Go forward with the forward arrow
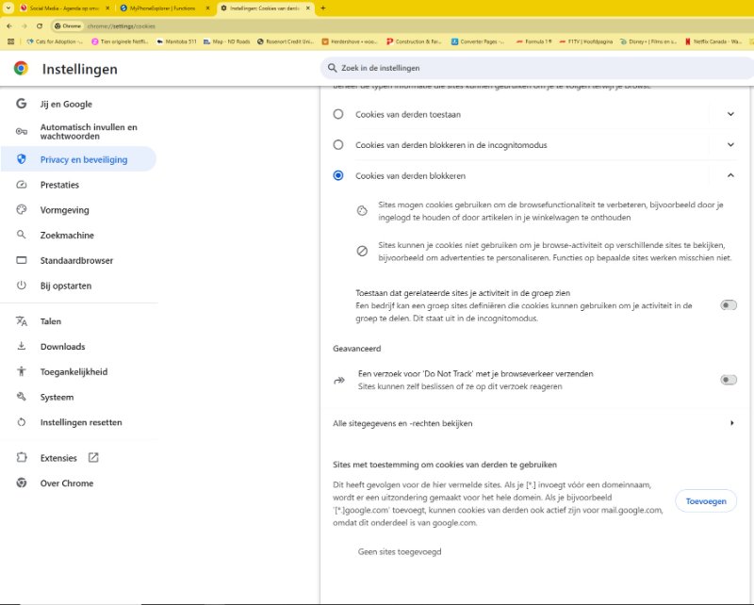The width and height of the screenshot is (754, 605). pos(25,26)
